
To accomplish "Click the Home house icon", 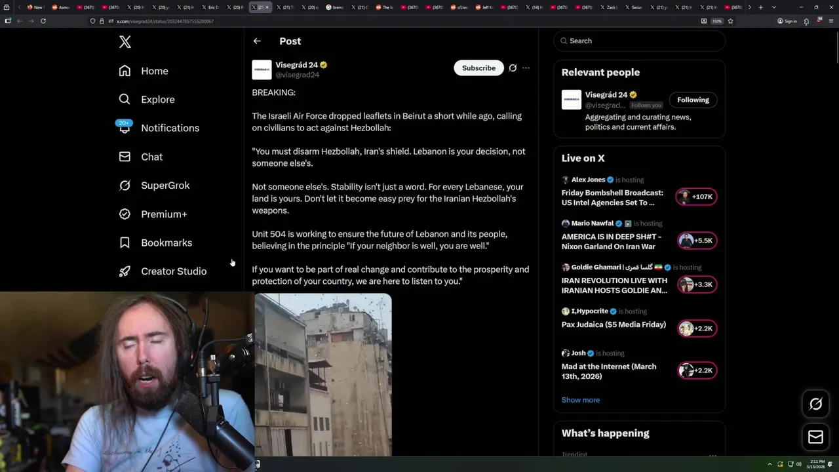I will click(125, 71).
